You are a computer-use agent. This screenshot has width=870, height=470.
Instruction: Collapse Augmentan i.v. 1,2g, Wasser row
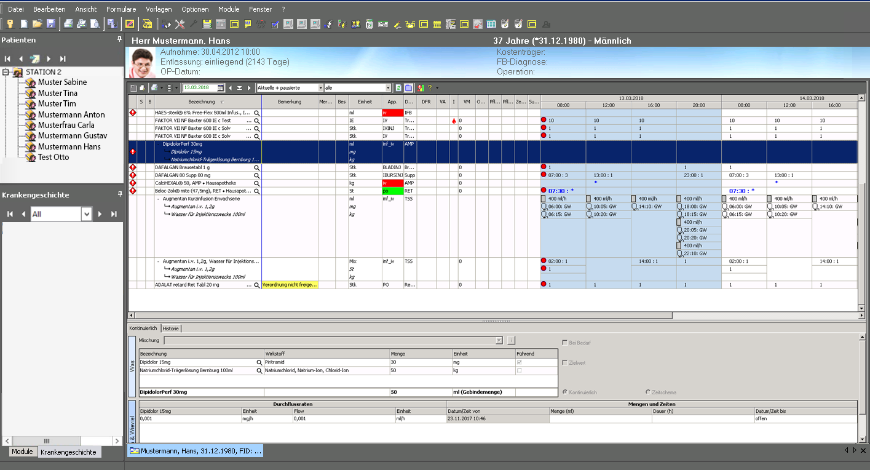click(158, 261)
